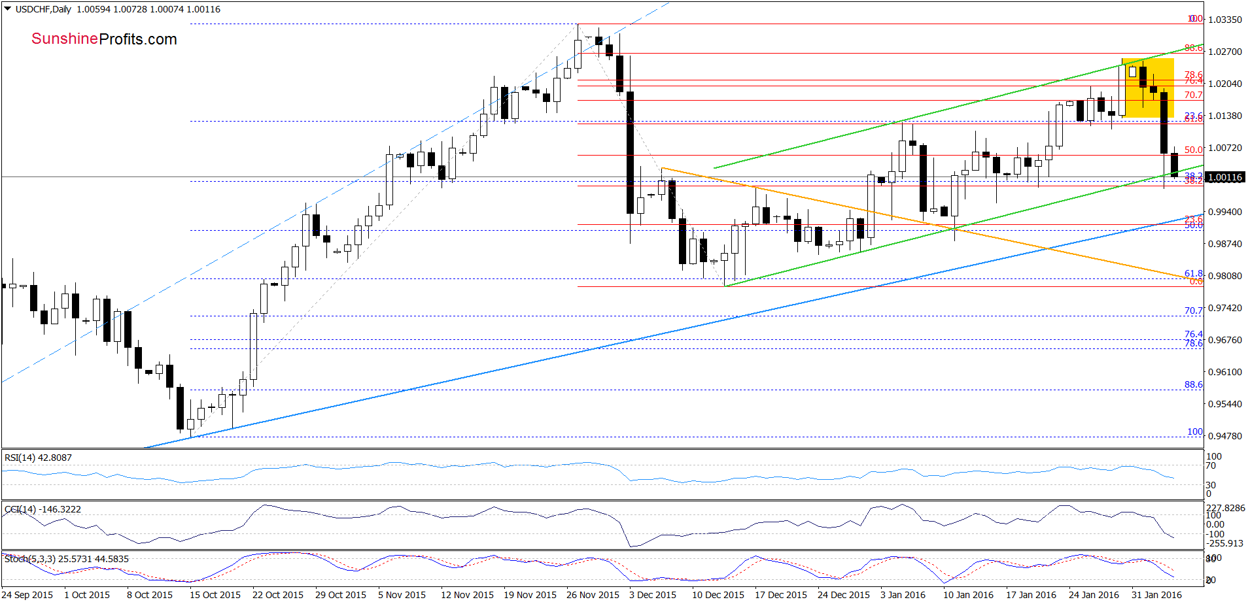The height and width of the screenshot is (604, 1248).
Task: Click the red 50.0 Fibonacci label near 1.00720
Action: click(1194, 150)
